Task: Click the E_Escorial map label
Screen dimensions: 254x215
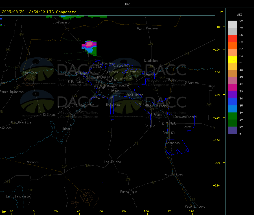Action: tap(105, 97)
